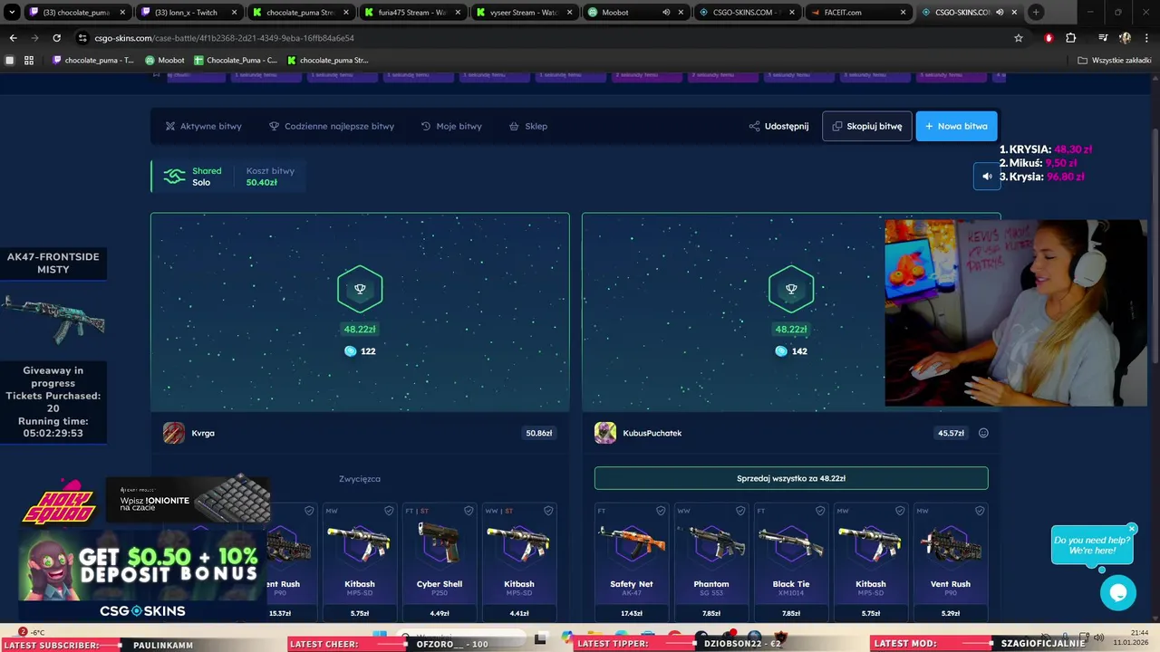Switch to the furia475 Stream tab
Screen dimensions: 1160x652
click(413, 13)
